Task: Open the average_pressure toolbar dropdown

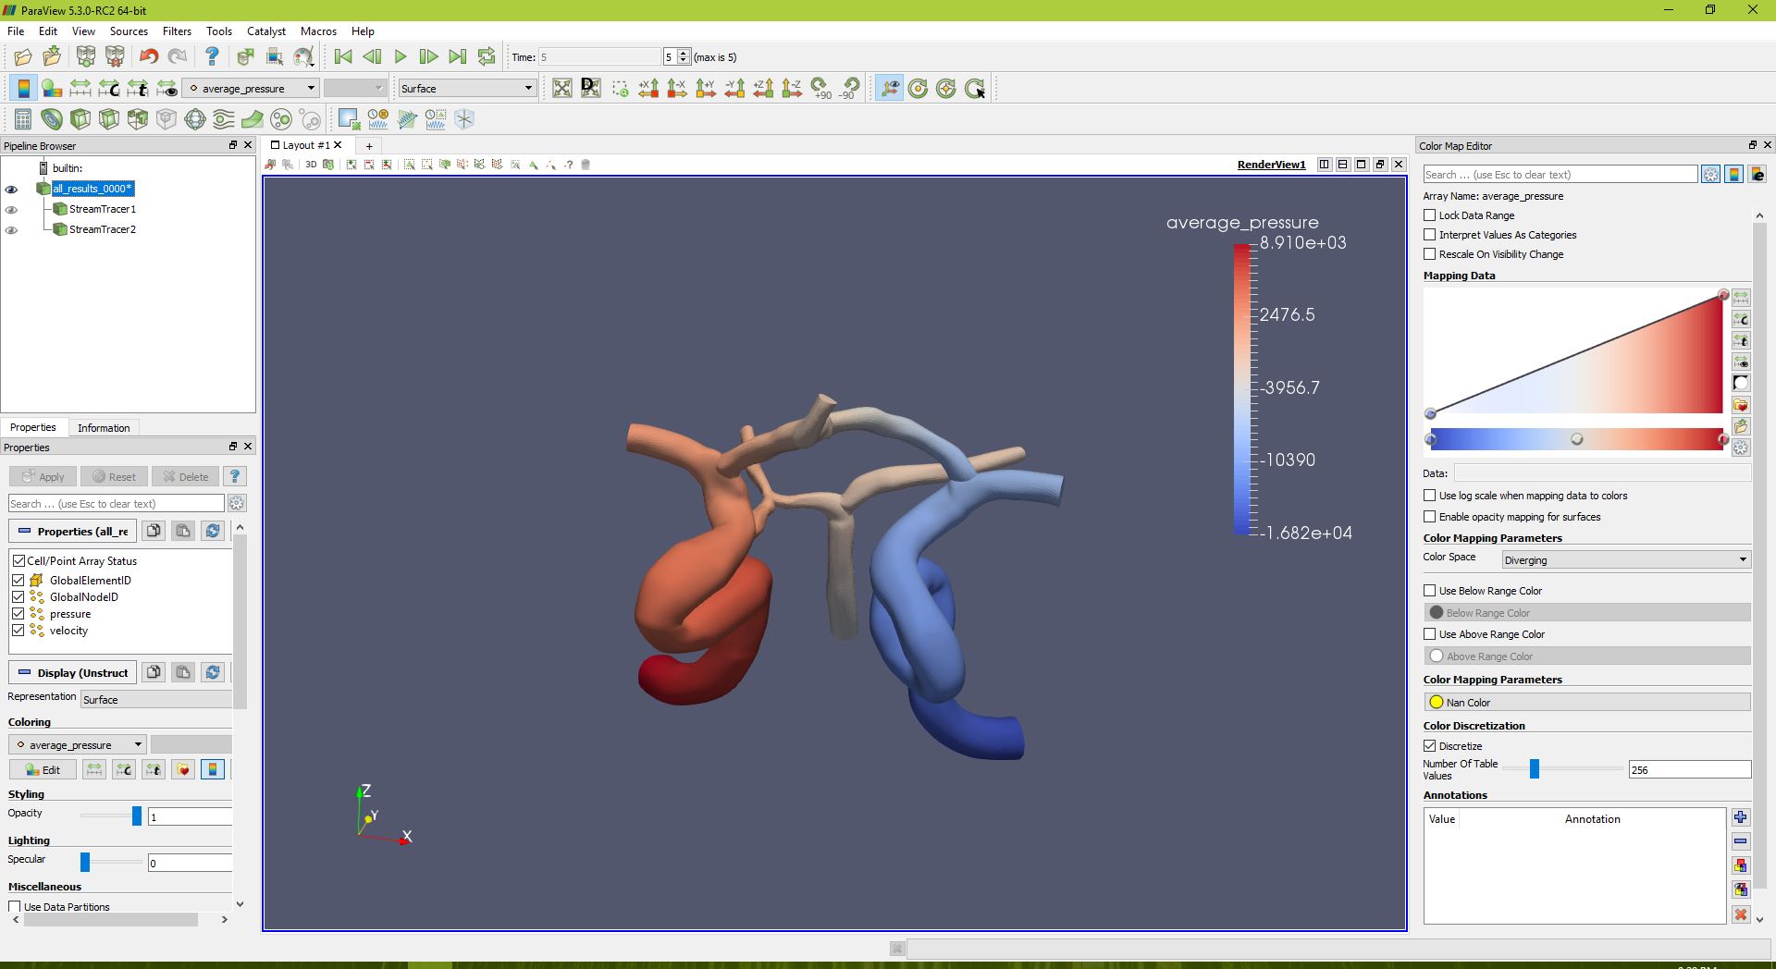Action: (x=251, y=89)
